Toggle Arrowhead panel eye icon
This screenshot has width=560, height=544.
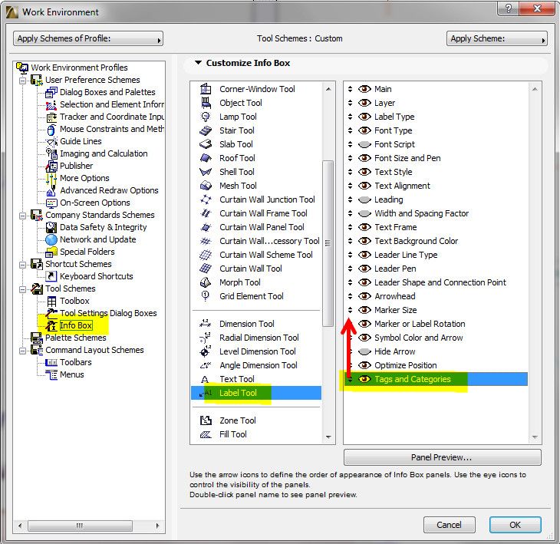click(364, 296)
